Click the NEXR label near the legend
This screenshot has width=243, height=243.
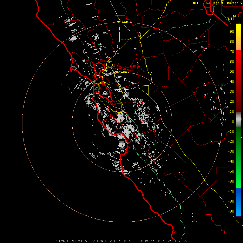point(237,16)
